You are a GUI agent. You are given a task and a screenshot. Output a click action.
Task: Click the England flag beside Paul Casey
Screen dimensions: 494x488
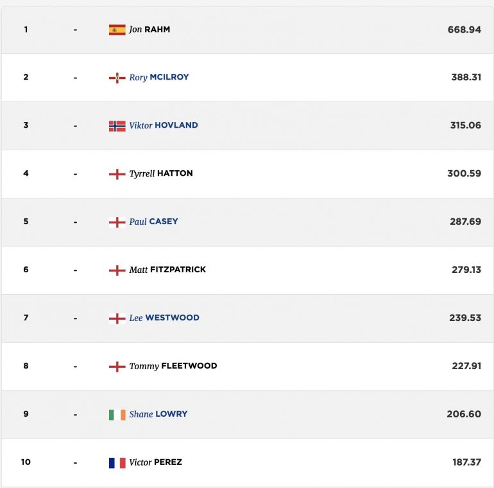(117, 222)
